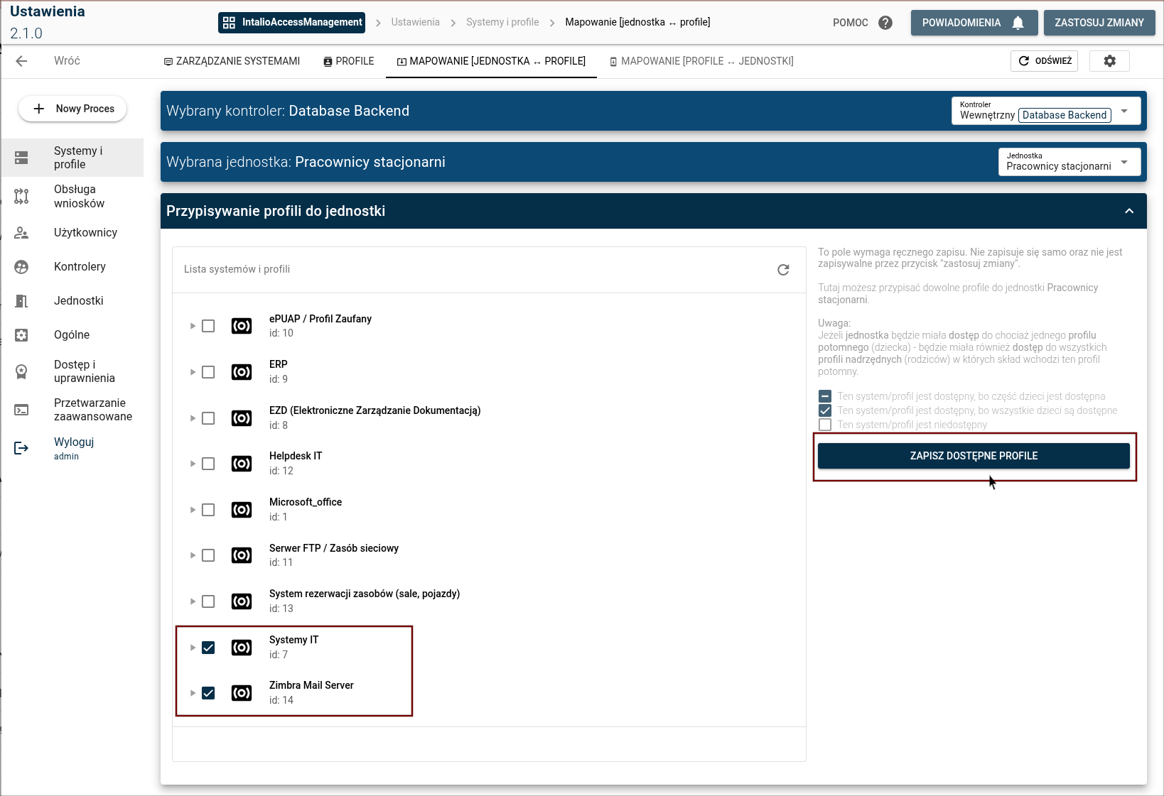Start a Nowy Proces
Image resolution: width=1164 pixels, height=796 pixels.
(x=72, y=109)
